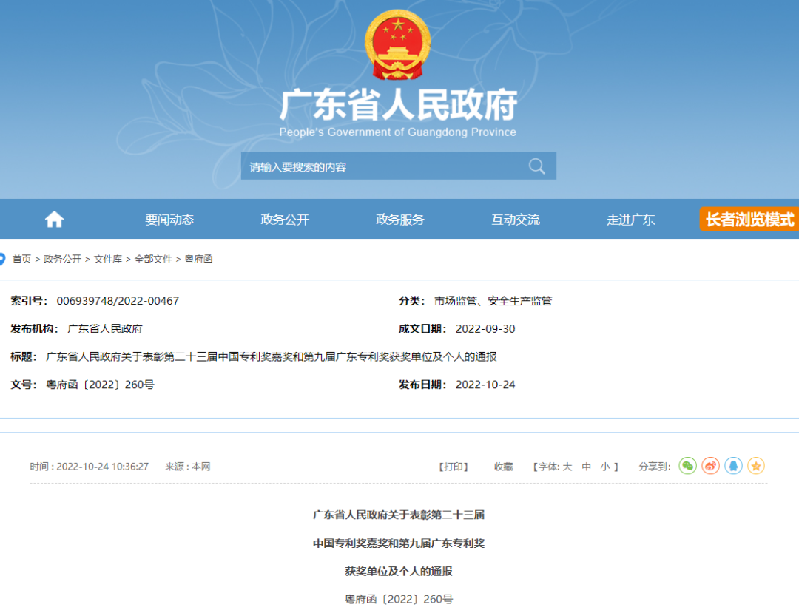Open the 要闻动态 menu
Image resolution: width=799 pixels, height=613 pixels.
tap(171, 219)
